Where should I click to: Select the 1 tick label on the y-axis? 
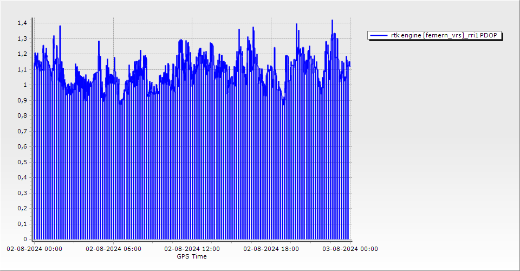[x=24, y=85]
